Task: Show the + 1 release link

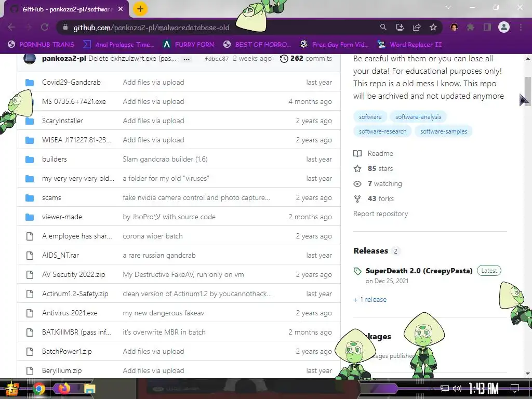Action: pos(370,299)
